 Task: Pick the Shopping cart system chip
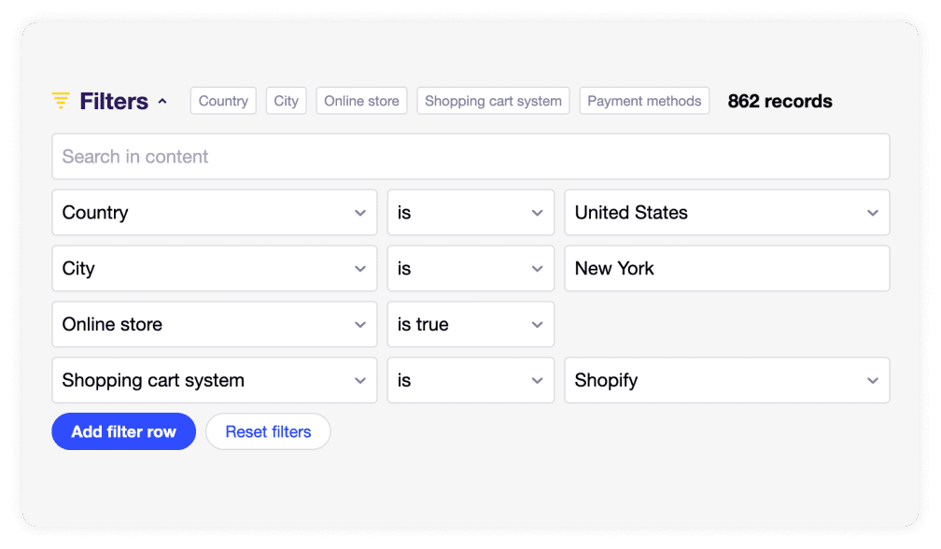coord(493,101)
